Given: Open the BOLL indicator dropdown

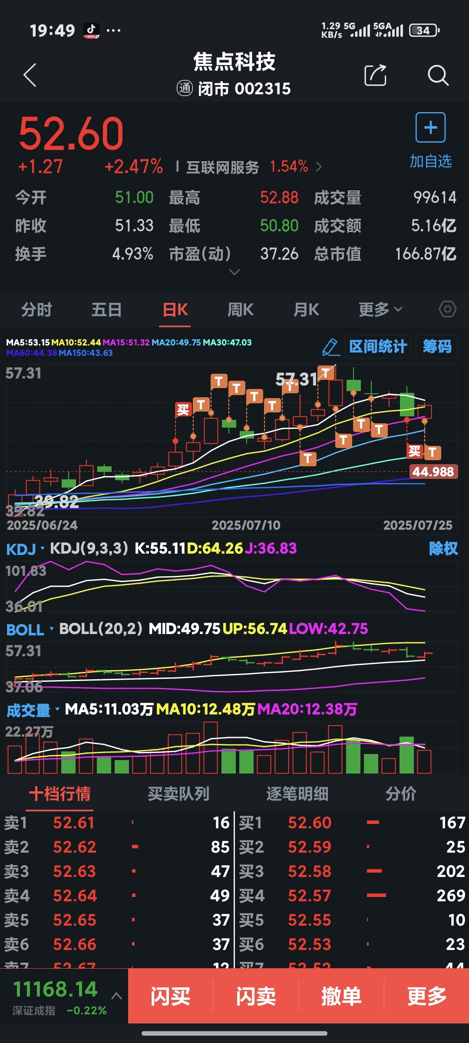Looking at the screenshot, I should pyautogui.click(x=30, y=630).
